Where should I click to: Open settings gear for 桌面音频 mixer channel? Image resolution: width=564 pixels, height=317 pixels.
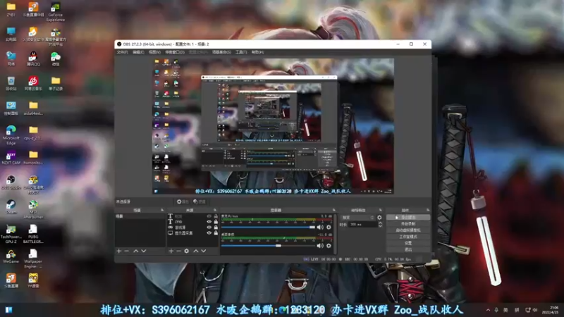coord(329,246)
